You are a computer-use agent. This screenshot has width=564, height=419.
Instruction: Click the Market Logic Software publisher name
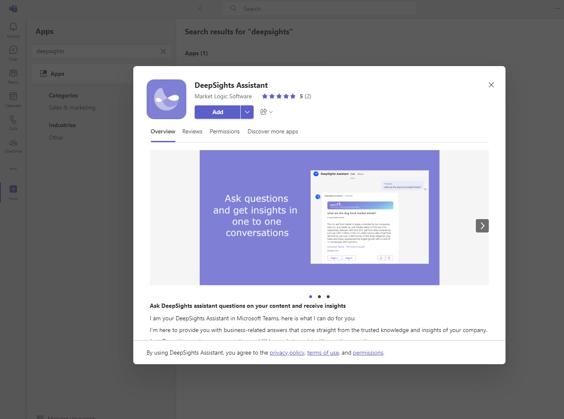click(223, 96)
